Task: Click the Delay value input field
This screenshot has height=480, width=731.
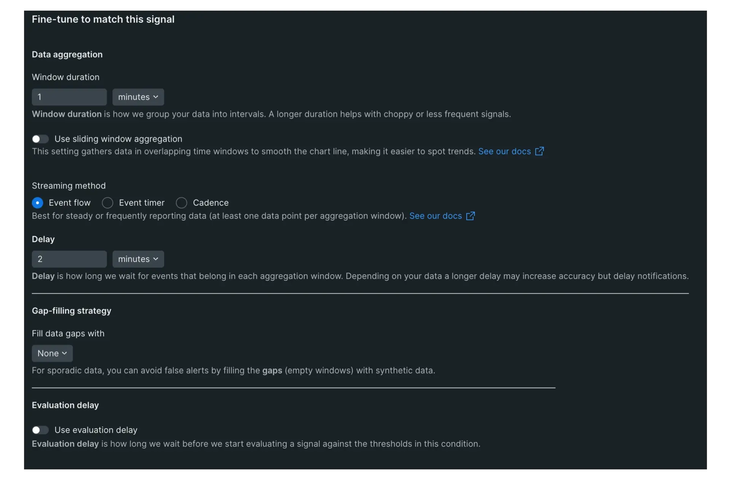Action: tap(69, 259)
